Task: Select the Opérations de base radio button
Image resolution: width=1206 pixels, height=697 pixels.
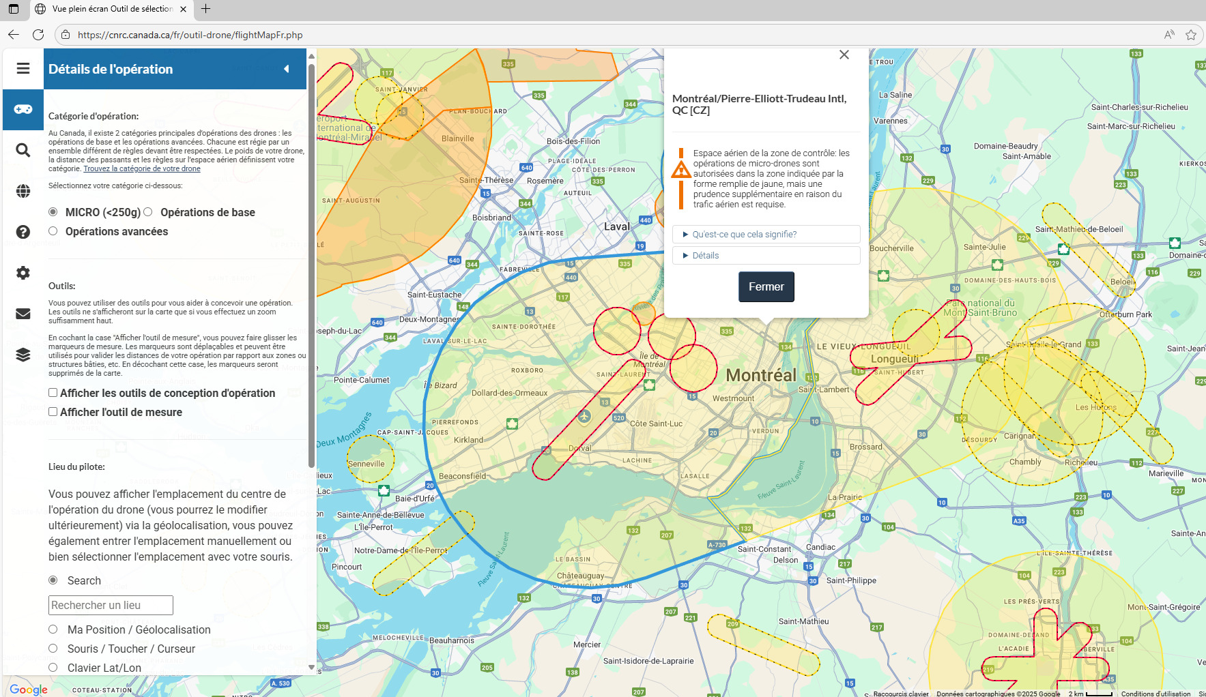Action: tap(148, 212)
